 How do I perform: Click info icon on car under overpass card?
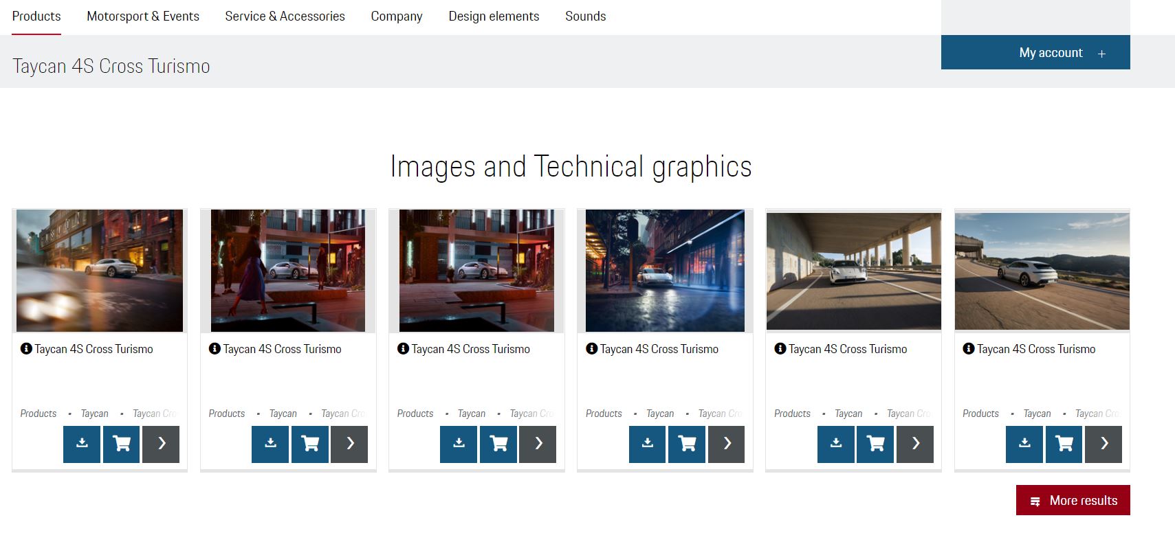tap(780, 348)
